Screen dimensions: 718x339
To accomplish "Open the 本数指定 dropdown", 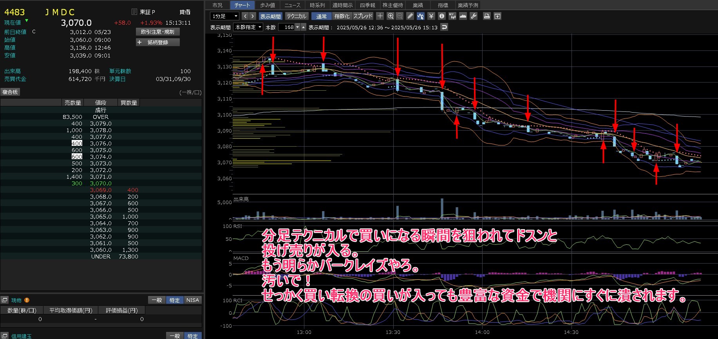I will pos(248,27).
